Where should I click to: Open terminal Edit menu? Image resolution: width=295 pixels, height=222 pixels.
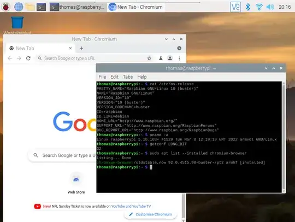114,77
